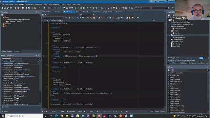The width and height of the screenshot is (210, 118).
Task: Select ServerModule.pas in Projects tree
Action: [178, 42]
